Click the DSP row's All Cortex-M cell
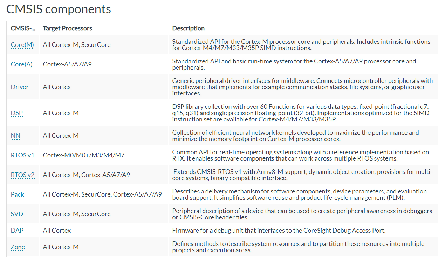 [60, 113]
